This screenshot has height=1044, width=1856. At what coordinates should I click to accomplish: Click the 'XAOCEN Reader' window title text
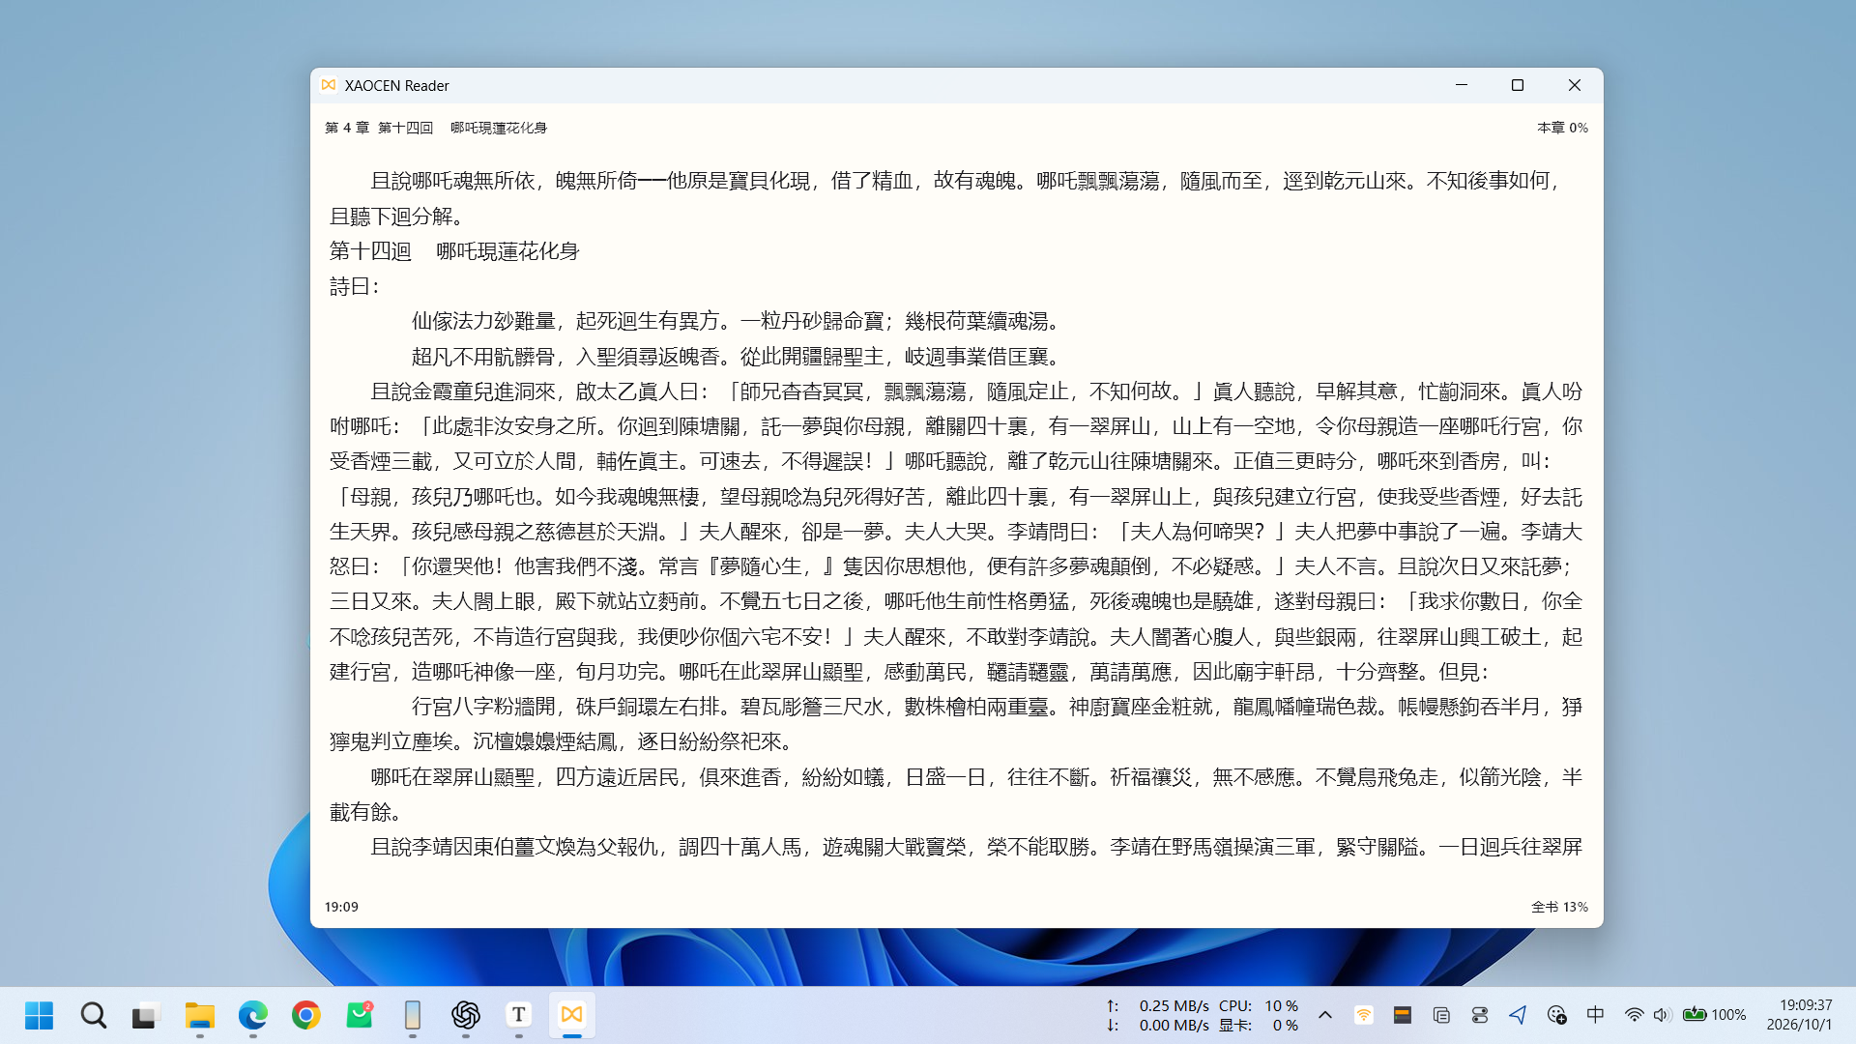click(x=396, y=85)
